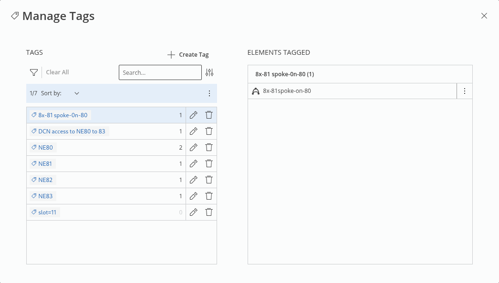The width and height of the screenshot is (499, 283).
Task: Click Clear All filters
Action: pyautogui.click(x=57, y=72)
